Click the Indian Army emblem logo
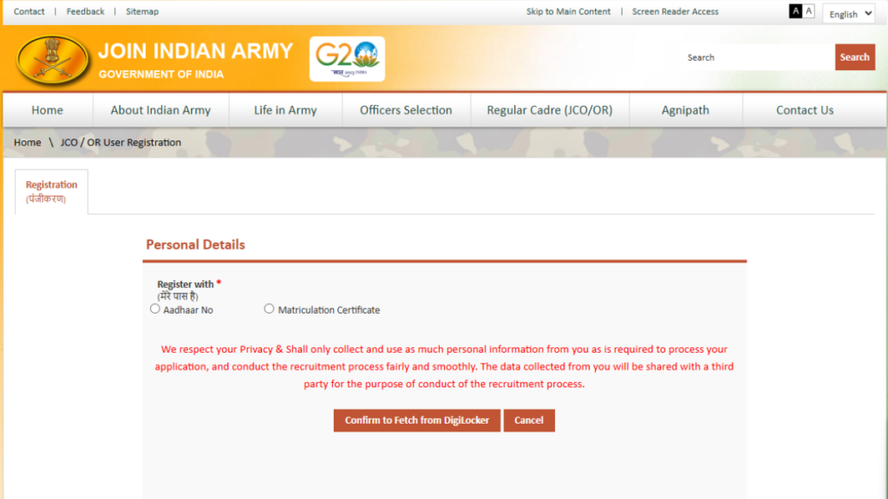This screenshot has height=499, width=888. coord(53,59)
